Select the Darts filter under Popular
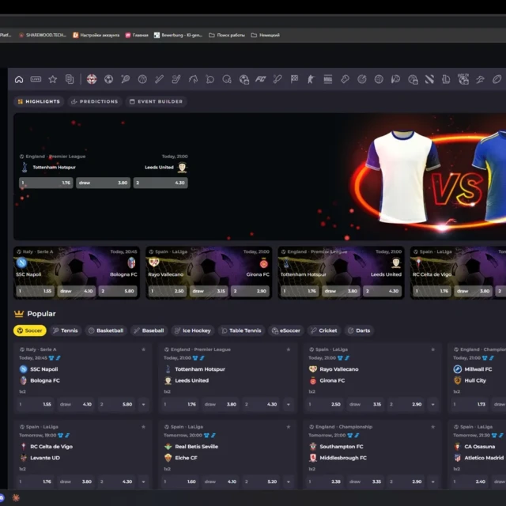The width and height of the screenshot is (506, 506). 359,330
